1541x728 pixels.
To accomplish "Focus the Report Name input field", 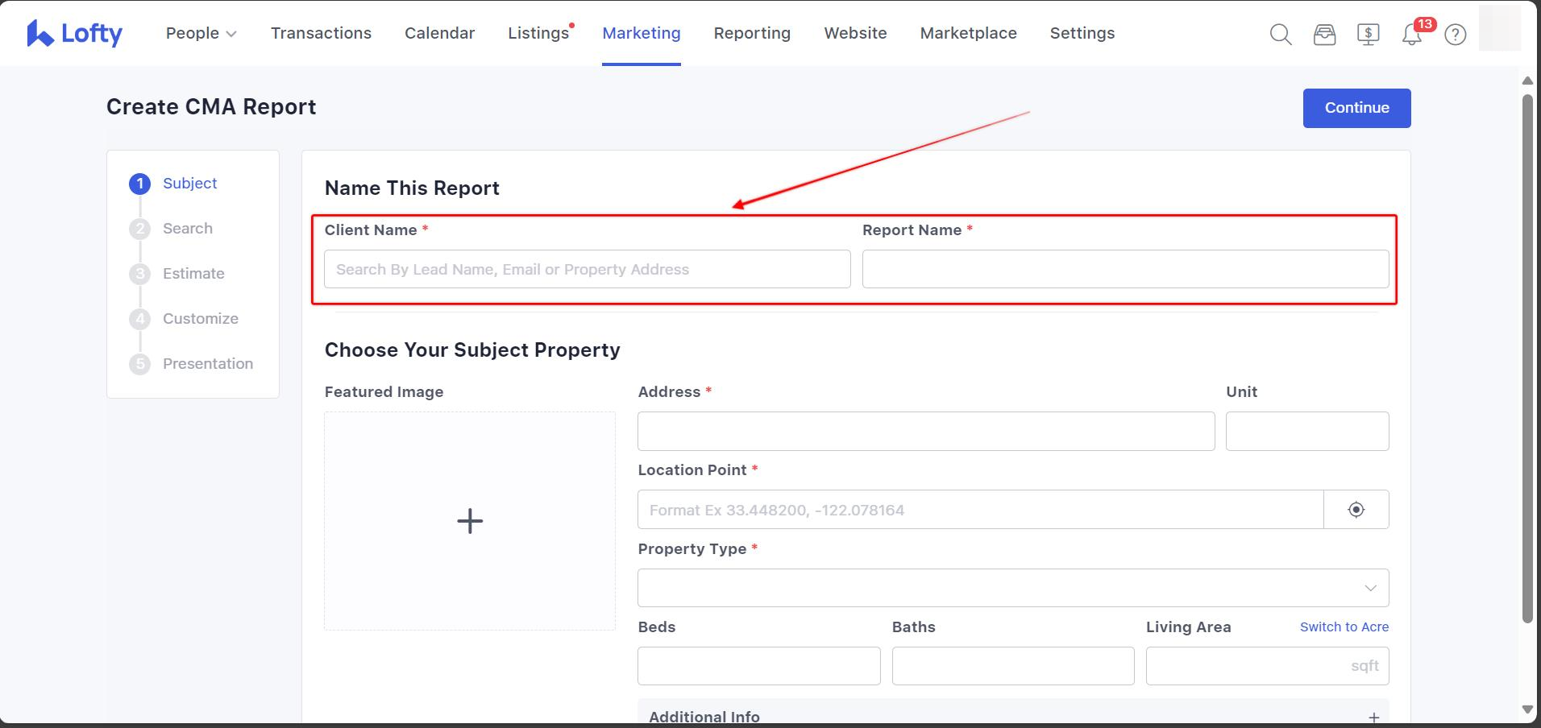I will (1124, 269).
